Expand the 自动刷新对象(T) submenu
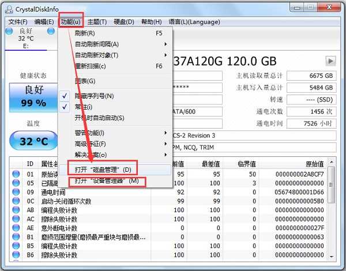 click(x=115, y=55)
